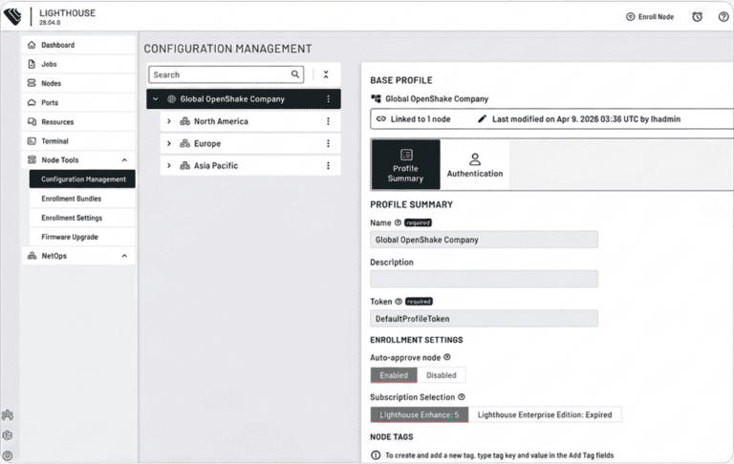
Task: Expand the North America tree node
Action: coord(169,121)
